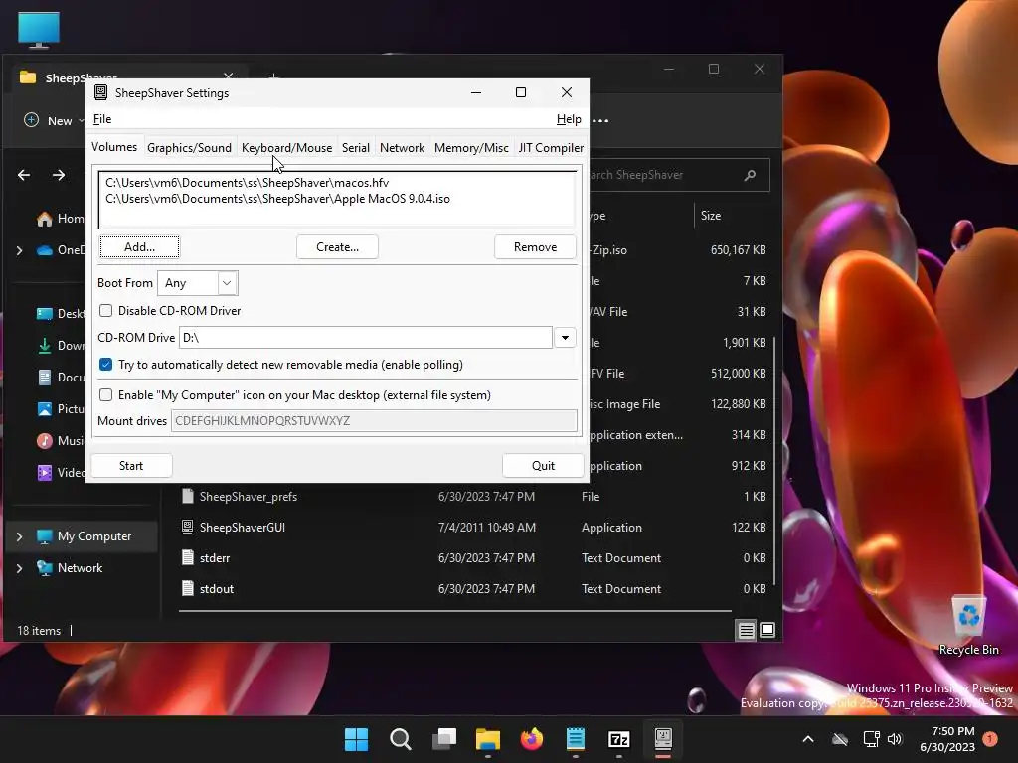Expand the CD-ROM Drive dropdown arrow
Viewport: 1018px width, 763px height.
coord(565,338)
